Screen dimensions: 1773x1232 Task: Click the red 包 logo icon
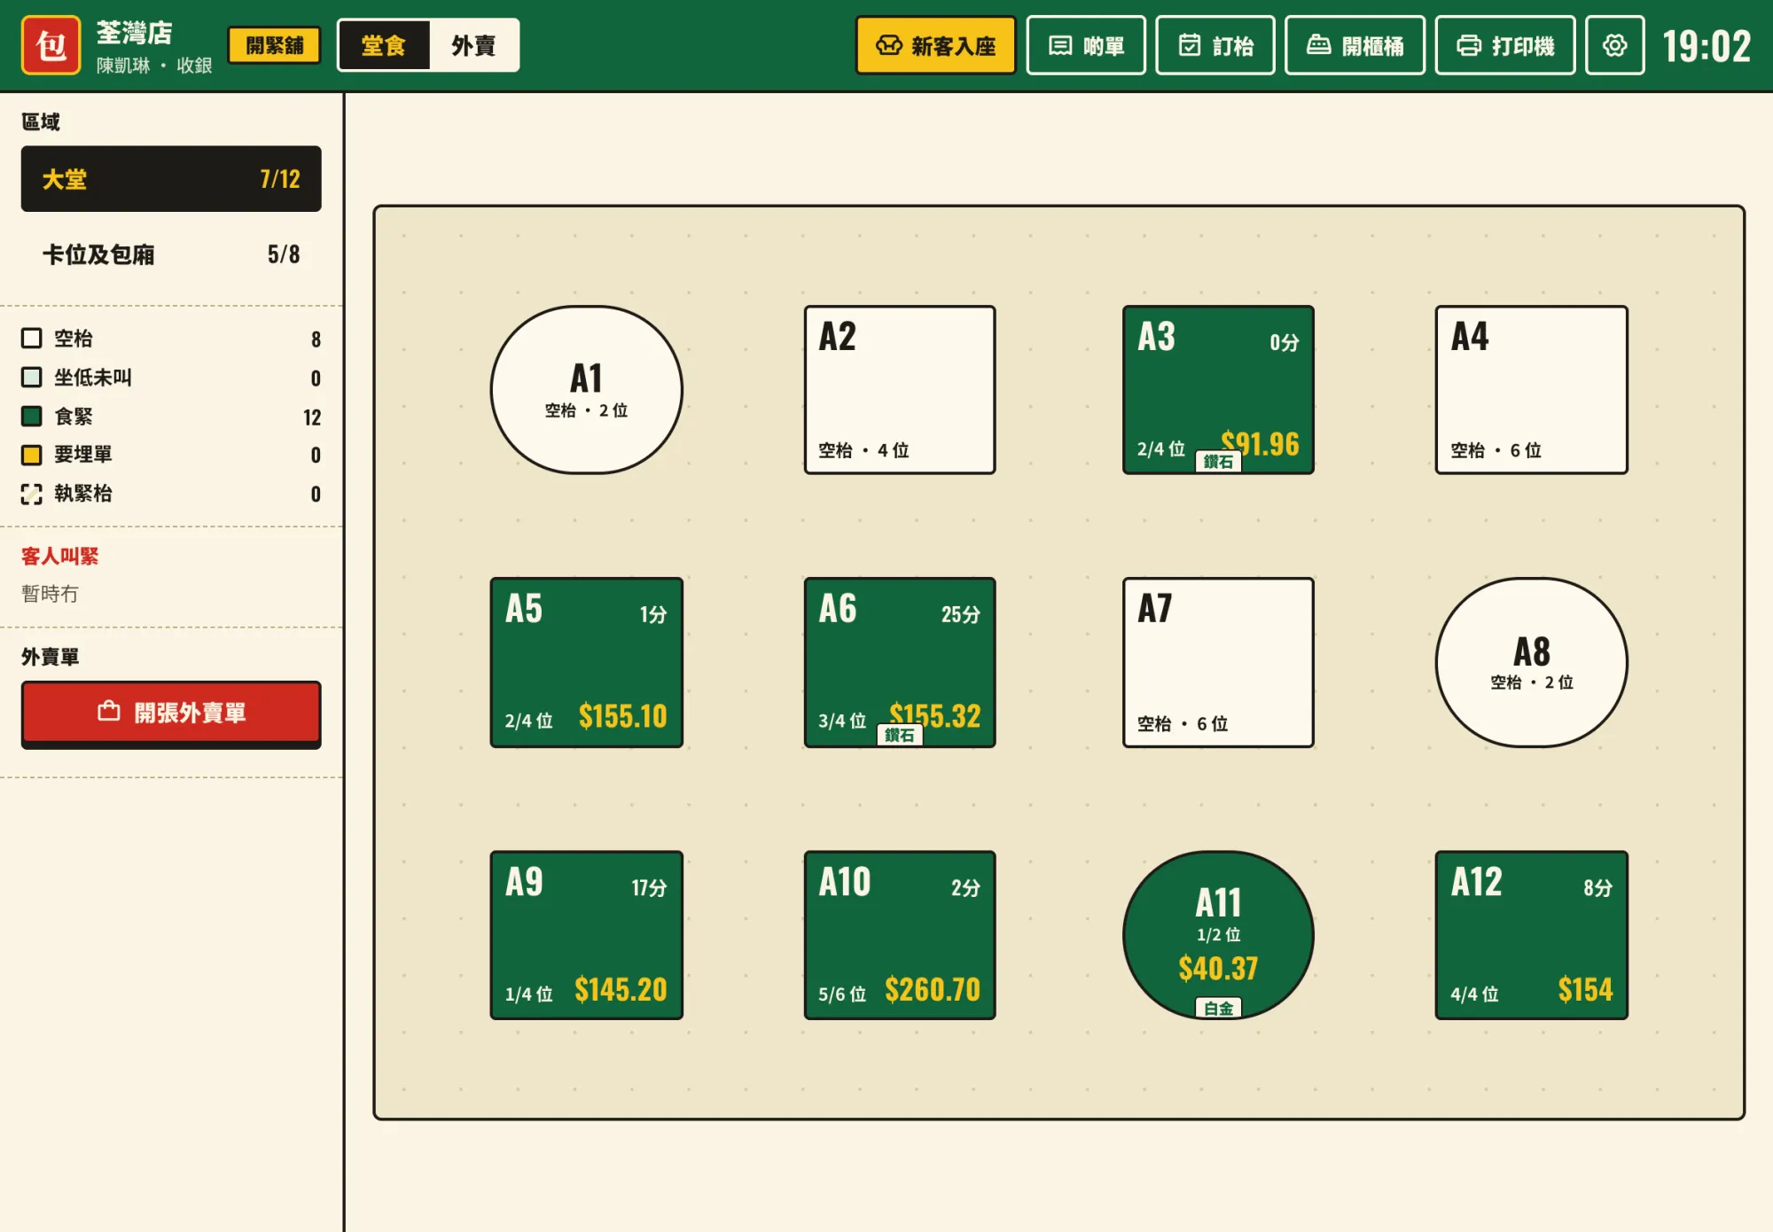[51, 45]
